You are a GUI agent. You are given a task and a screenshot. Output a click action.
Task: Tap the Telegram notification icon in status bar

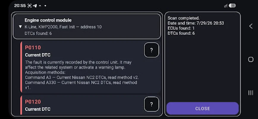click(x=35, y=6)
